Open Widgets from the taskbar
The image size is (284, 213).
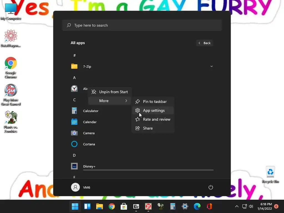pos(87,206)
